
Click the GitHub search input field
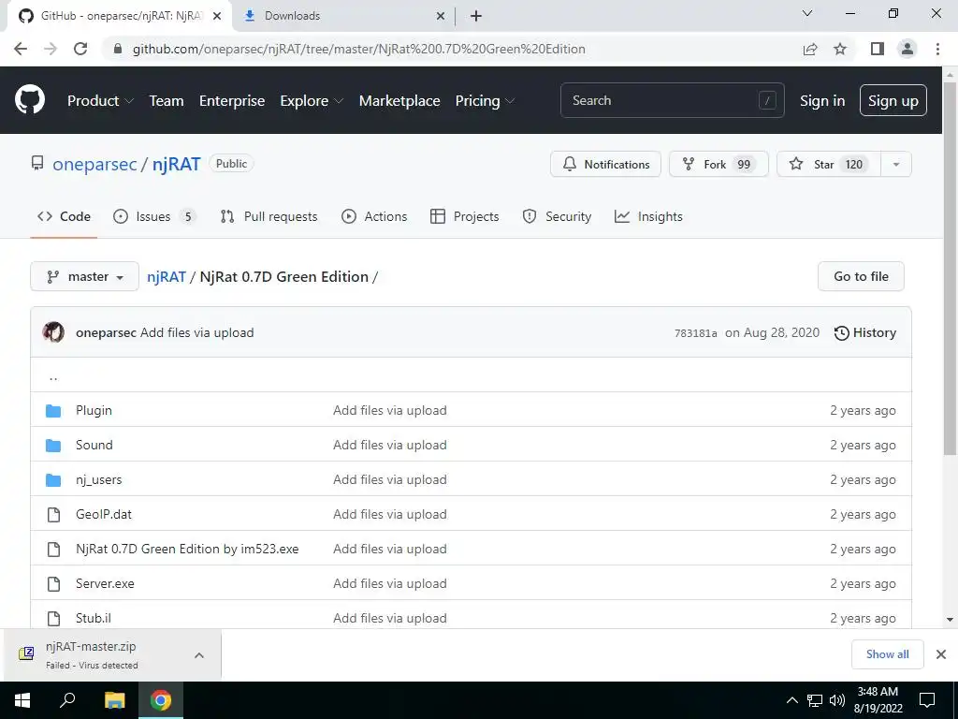click(672, 100)
